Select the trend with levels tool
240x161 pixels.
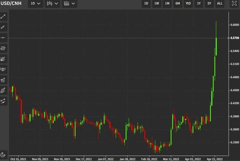pyautogui.click(x=3, y=80)
